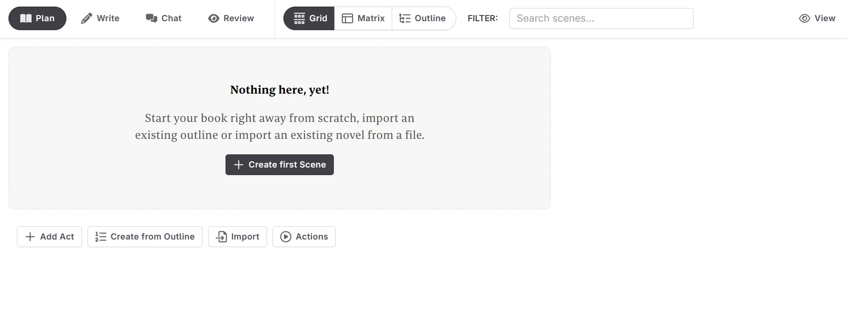This screenshot has height=320, width=847.
Task: Switch to the Write tab
Action: (x=100, y=18)
